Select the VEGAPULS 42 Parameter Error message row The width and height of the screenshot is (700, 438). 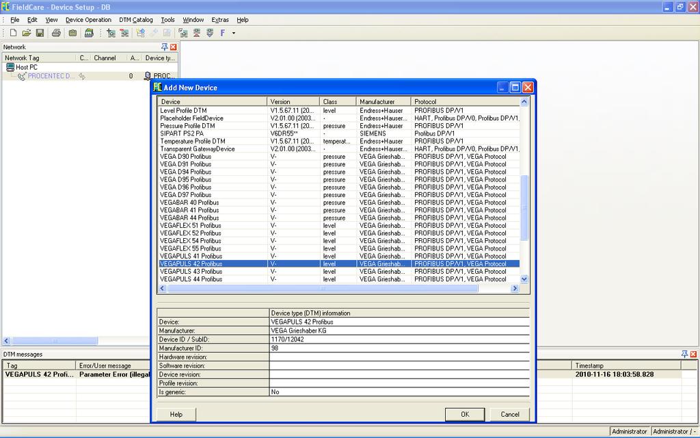pyautogui.click(x=76, y=374)
